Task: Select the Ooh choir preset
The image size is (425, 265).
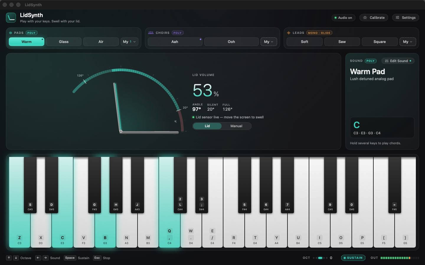Action: (231, 42)
